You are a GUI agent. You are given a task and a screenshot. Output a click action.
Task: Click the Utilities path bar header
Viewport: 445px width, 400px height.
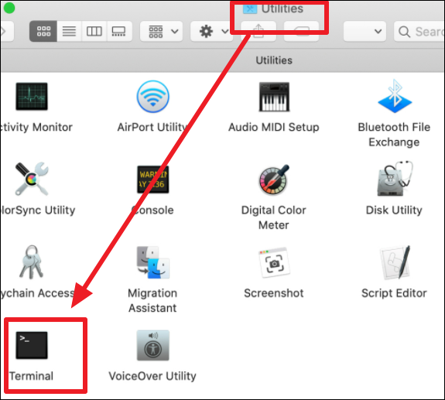point(274,60)
